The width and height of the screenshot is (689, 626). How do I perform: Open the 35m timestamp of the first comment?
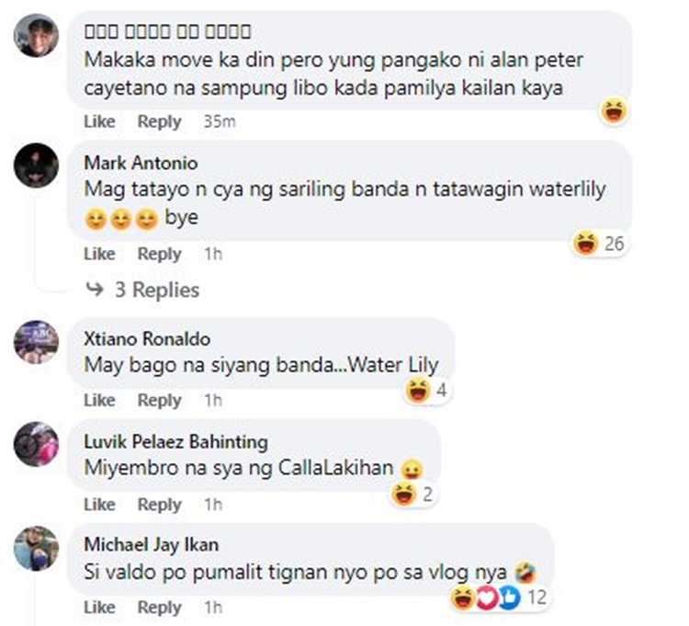coord(220,121)
